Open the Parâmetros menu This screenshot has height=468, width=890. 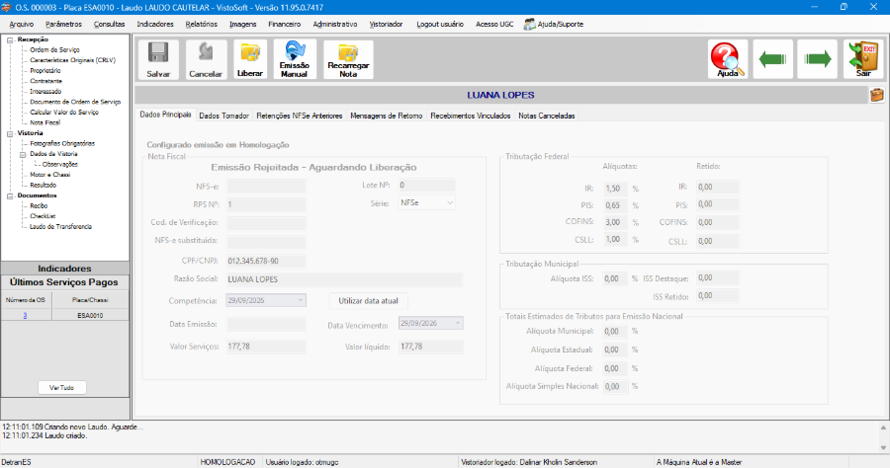(x=63, y=25)
